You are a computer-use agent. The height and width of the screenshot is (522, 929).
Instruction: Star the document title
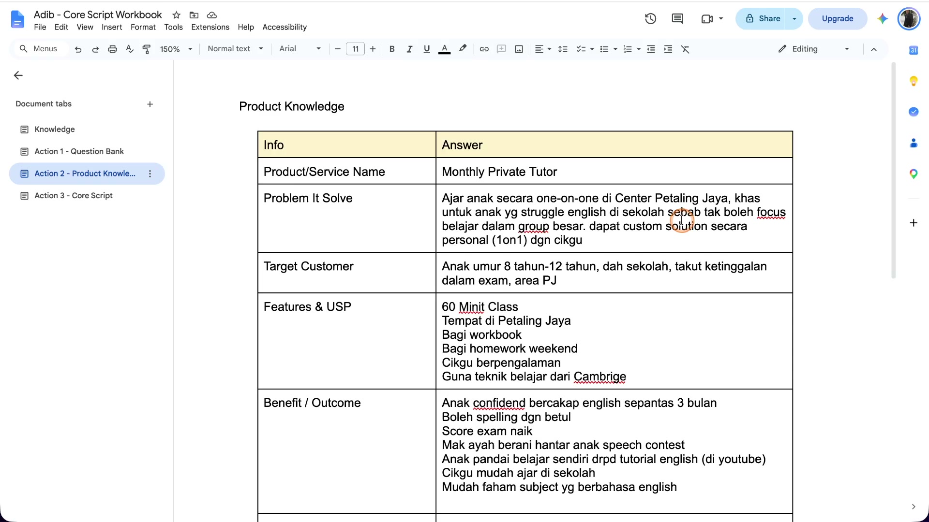click(177, 15)
